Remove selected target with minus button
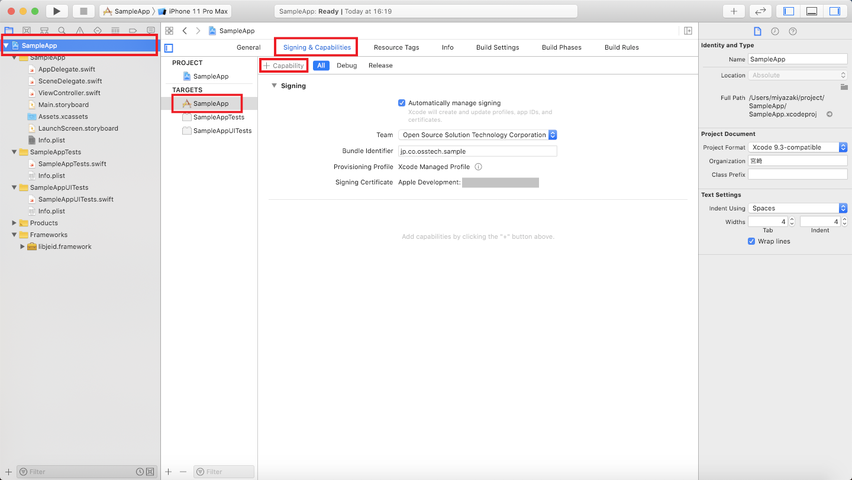Image resolution: width=852 pixels, height=480 pixels. coord(183,472)
